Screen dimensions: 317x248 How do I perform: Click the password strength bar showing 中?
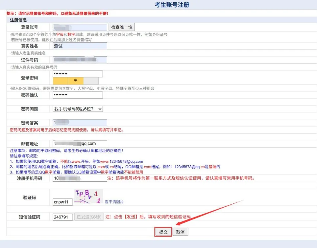pos(76,80)
